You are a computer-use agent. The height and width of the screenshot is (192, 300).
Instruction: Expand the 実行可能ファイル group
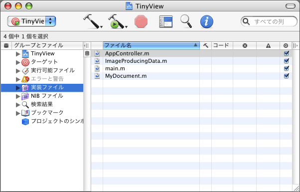[18, 71]
